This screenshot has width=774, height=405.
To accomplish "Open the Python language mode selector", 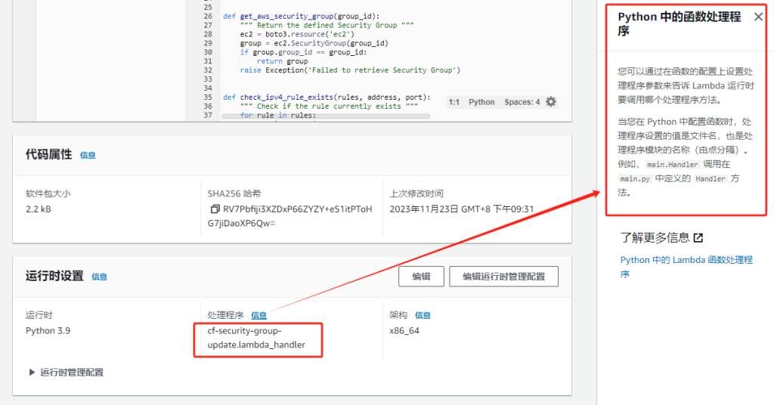I will pyautogui.click(x=481, y=102).
